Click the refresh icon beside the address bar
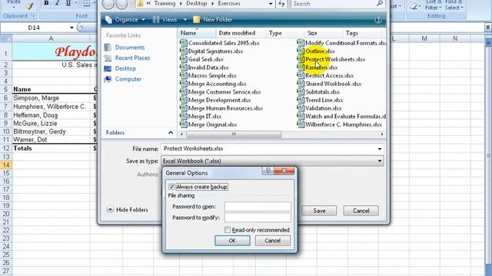 pos(281,4)
